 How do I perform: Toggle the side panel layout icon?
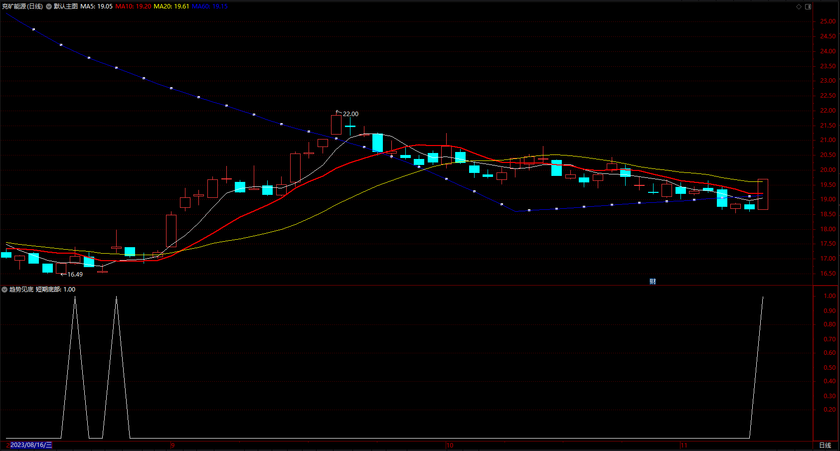(808, 6)
